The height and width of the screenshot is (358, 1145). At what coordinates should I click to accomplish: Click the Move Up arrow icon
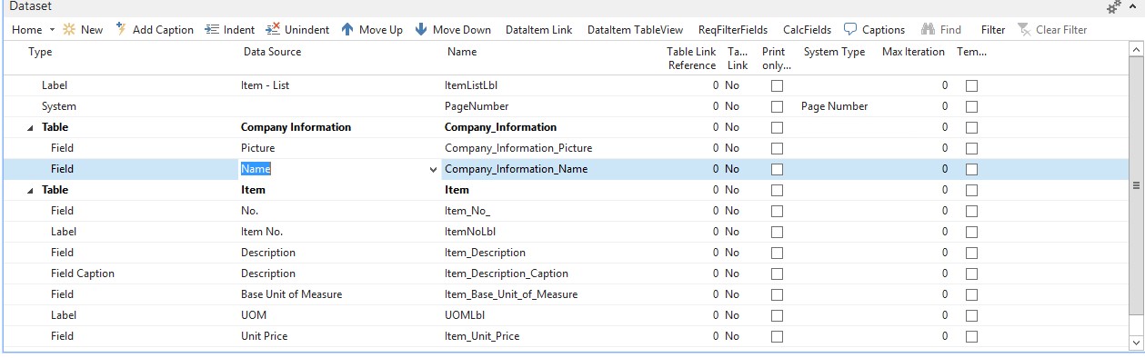347,30
